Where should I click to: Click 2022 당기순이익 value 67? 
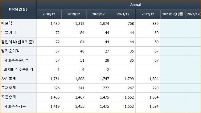point(157,51)
